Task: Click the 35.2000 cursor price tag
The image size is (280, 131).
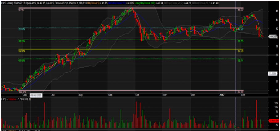Action: point(272,73)
